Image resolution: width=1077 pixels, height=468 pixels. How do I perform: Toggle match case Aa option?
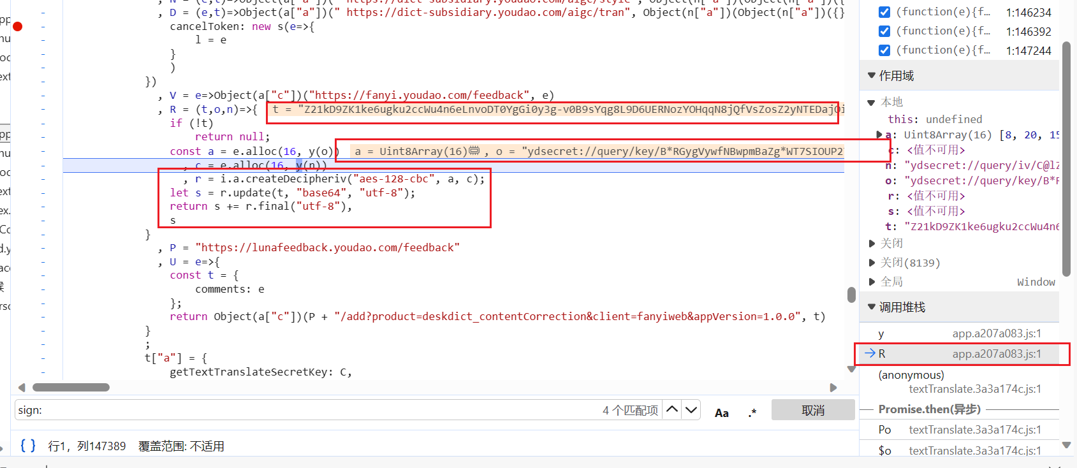pos(722,413)
